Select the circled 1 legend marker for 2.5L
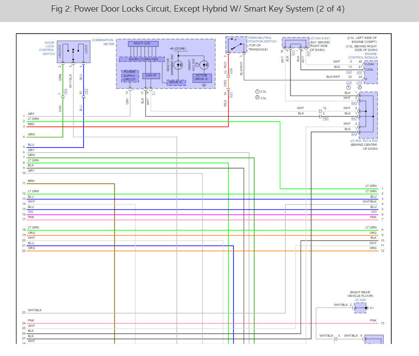Screen dimensions: 419x356 coord(257,92)
